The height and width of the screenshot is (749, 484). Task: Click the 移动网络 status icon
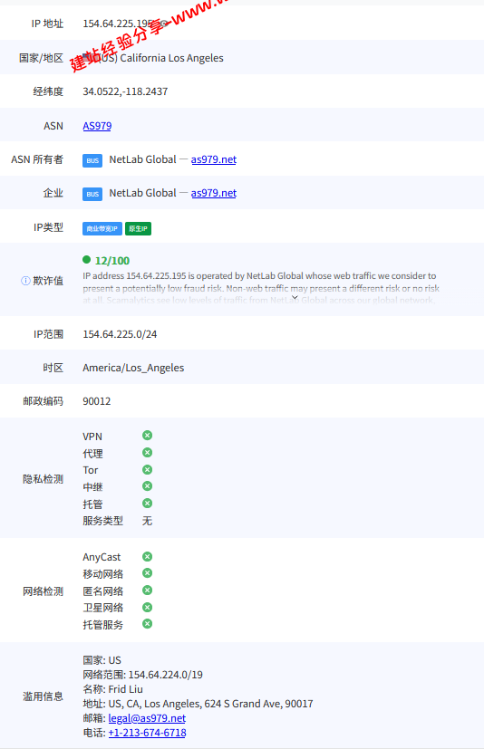point(148,572)
